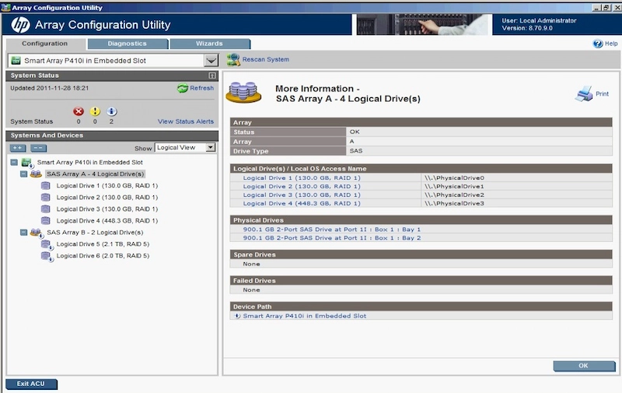Click the OK button
The image size is (622, 393).
click(584, 366)
